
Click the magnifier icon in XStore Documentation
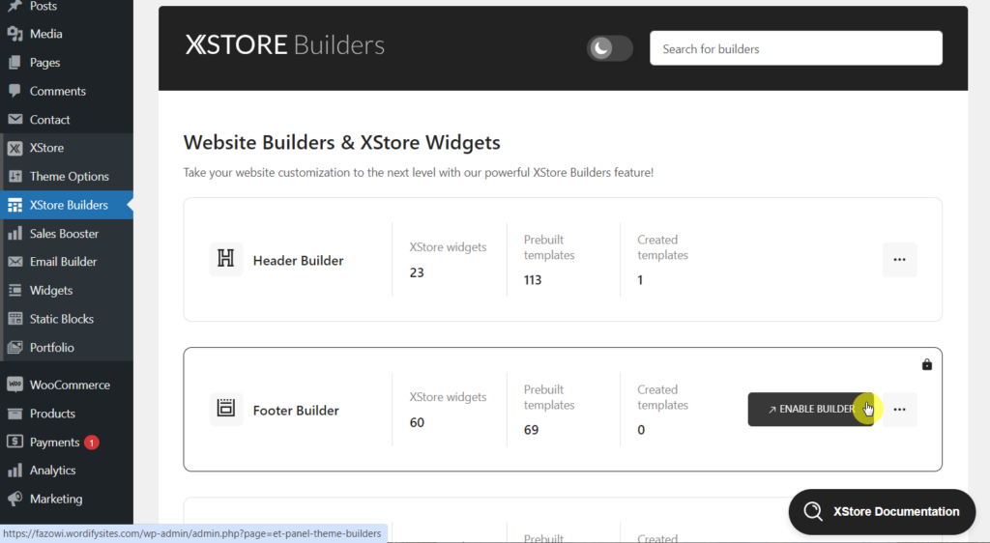(813, 511)
